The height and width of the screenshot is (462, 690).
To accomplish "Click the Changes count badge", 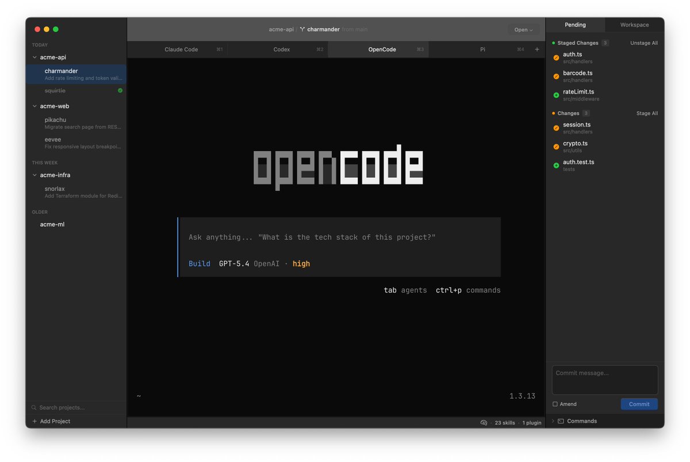I will coord(586,113).
